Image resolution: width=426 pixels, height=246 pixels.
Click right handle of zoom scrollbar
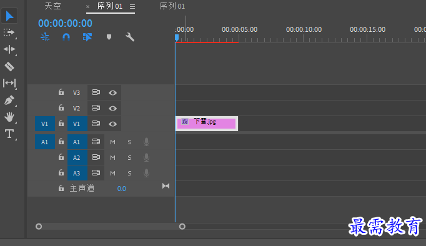(182, 227)
